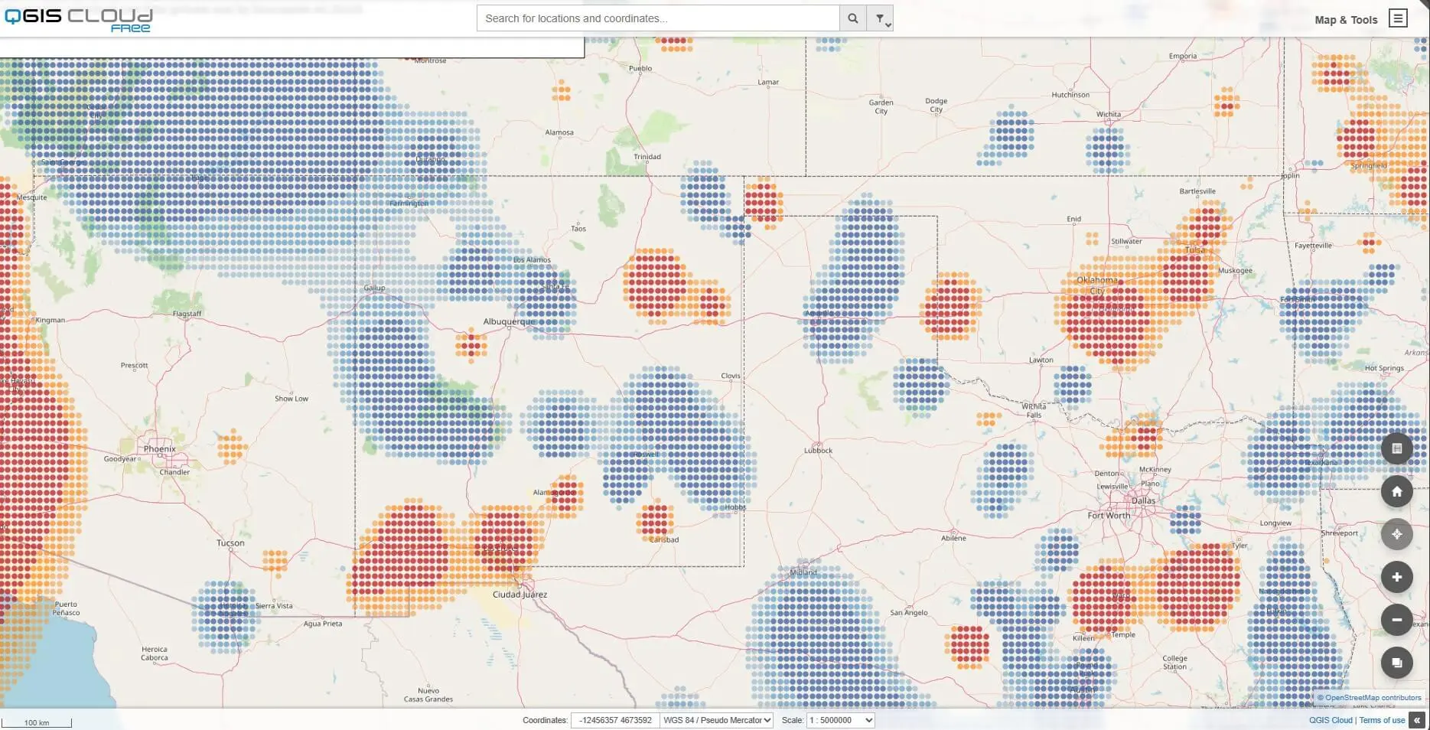Zoom out with the minus button

[1396, 620]
